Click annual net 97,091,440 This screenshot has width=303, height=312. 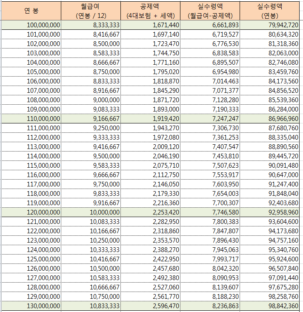(x=269, y=278)
